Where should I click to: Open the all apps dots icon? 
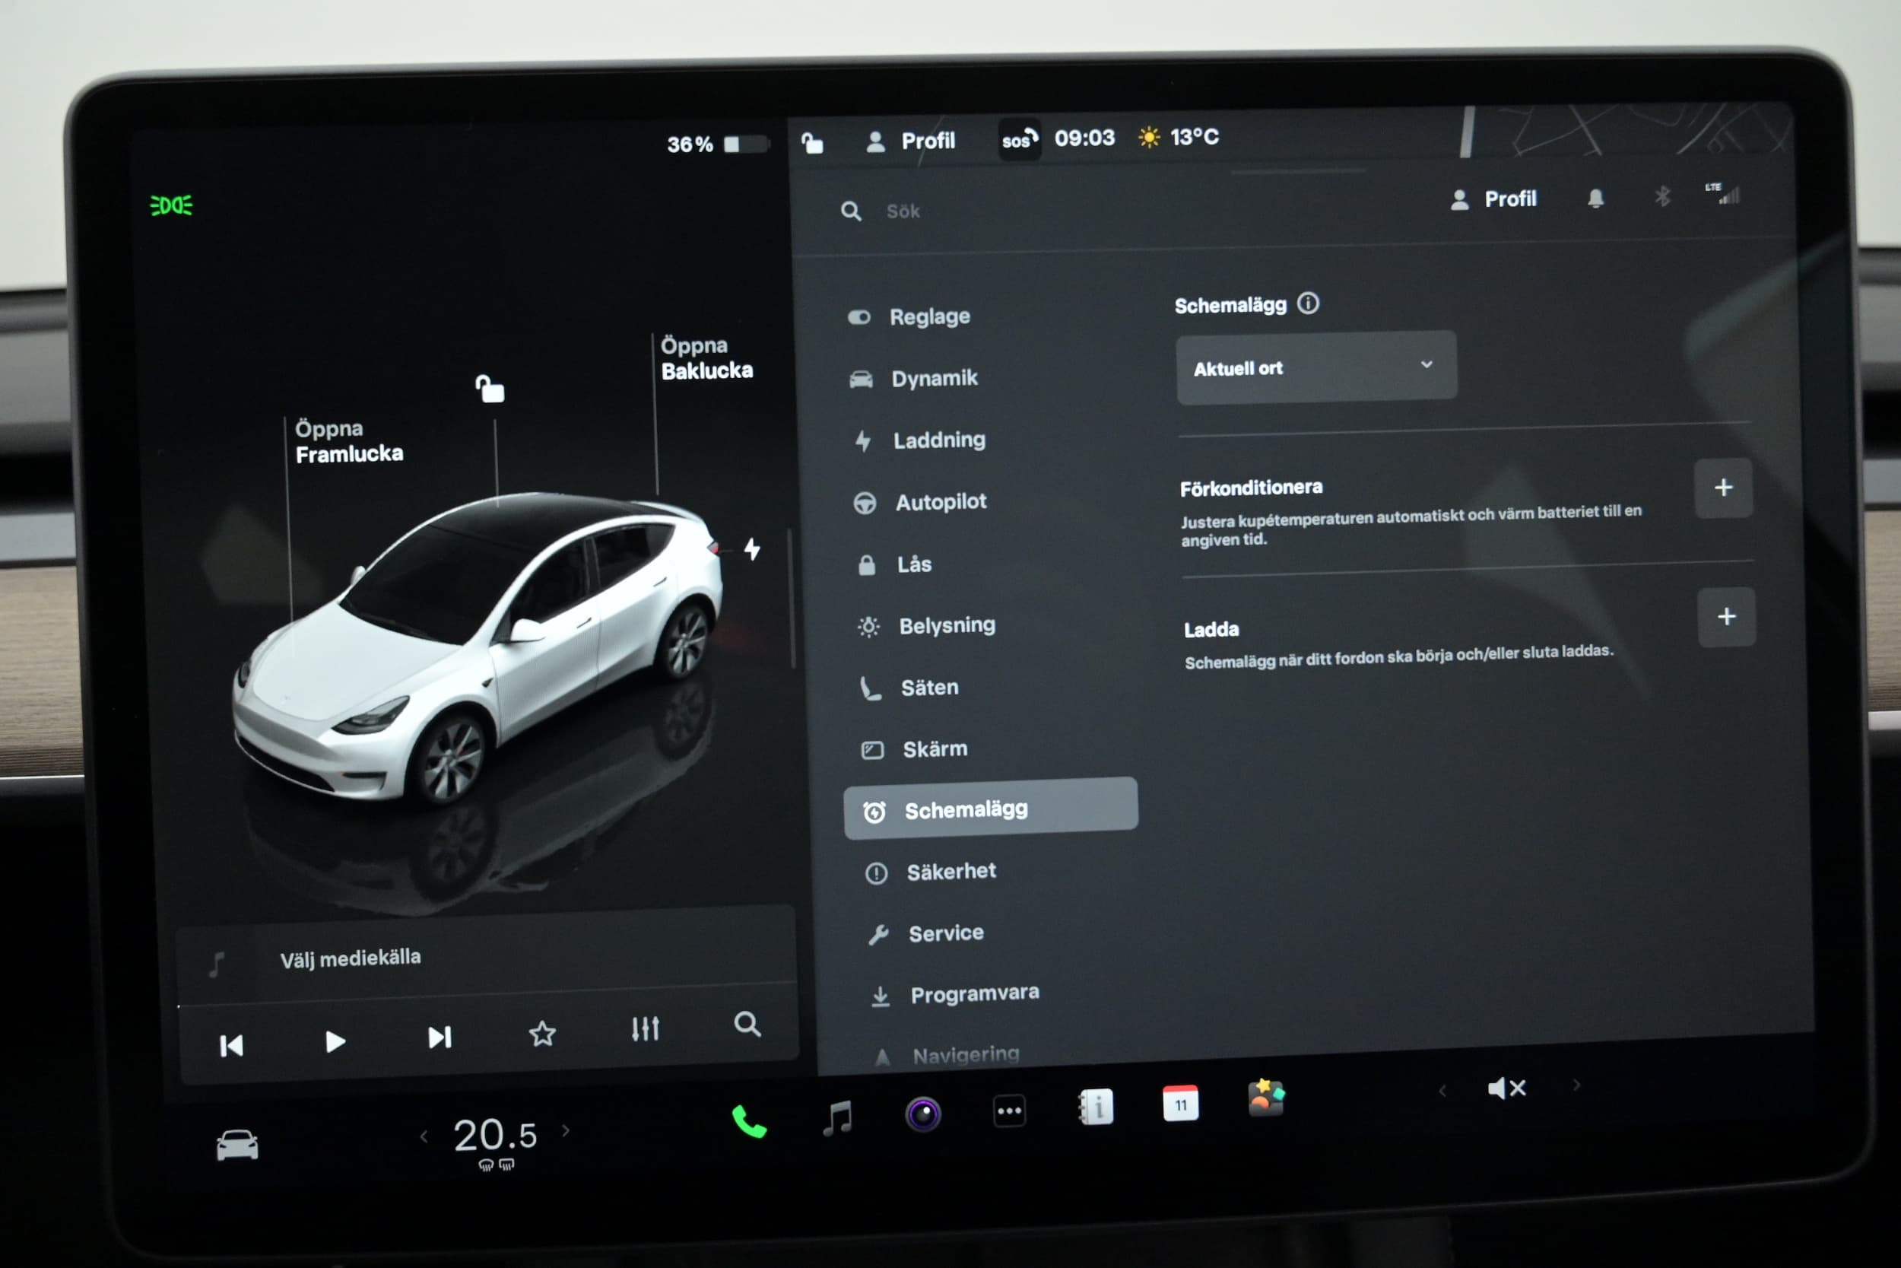click(x=1009, y=1111)
